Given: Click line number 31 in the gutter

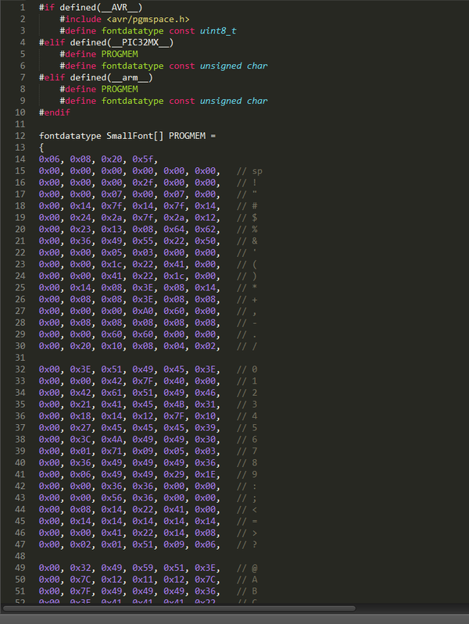Looking at the screenshot, I should coord(20,358).
